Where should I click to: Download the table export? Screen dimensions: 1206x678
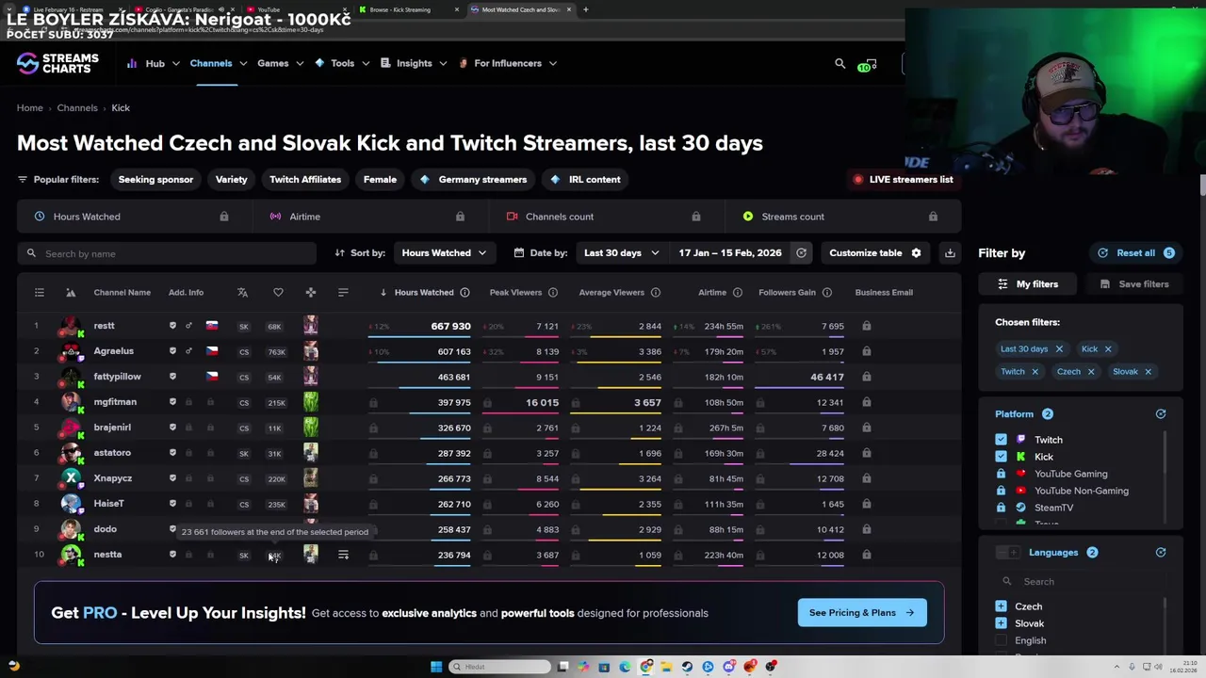[950, 253]
